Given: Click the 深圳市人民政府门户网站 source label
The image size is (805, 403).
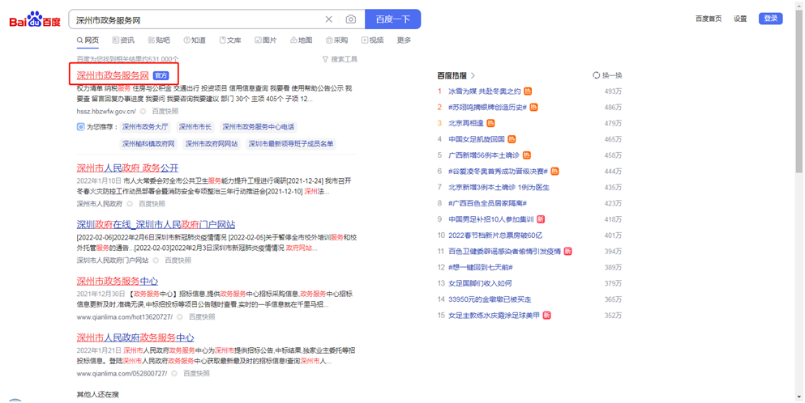Looking at the screenshot, I should (113, 261).
